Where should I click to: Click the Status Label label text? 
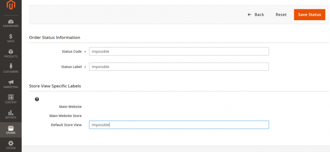(x=71, y=66)
